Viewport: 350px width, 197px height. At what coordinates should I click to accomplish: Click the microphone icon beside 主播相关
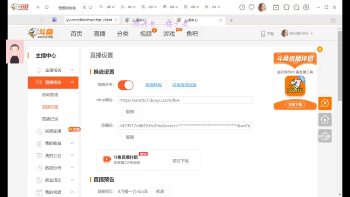pos(39,70)
